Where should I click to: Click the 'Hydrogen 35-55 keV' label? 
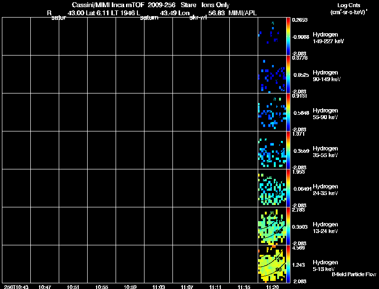(325, 152)
